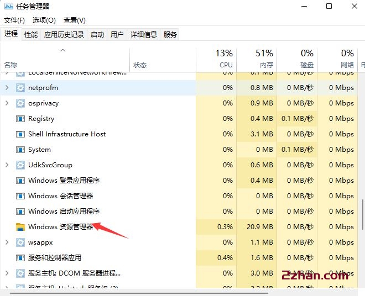
Task: Open the 用户 tab
Action: [x=117, y=35]
